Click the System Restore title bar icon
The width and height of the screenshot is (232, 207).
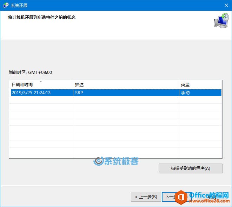(6, 5)
